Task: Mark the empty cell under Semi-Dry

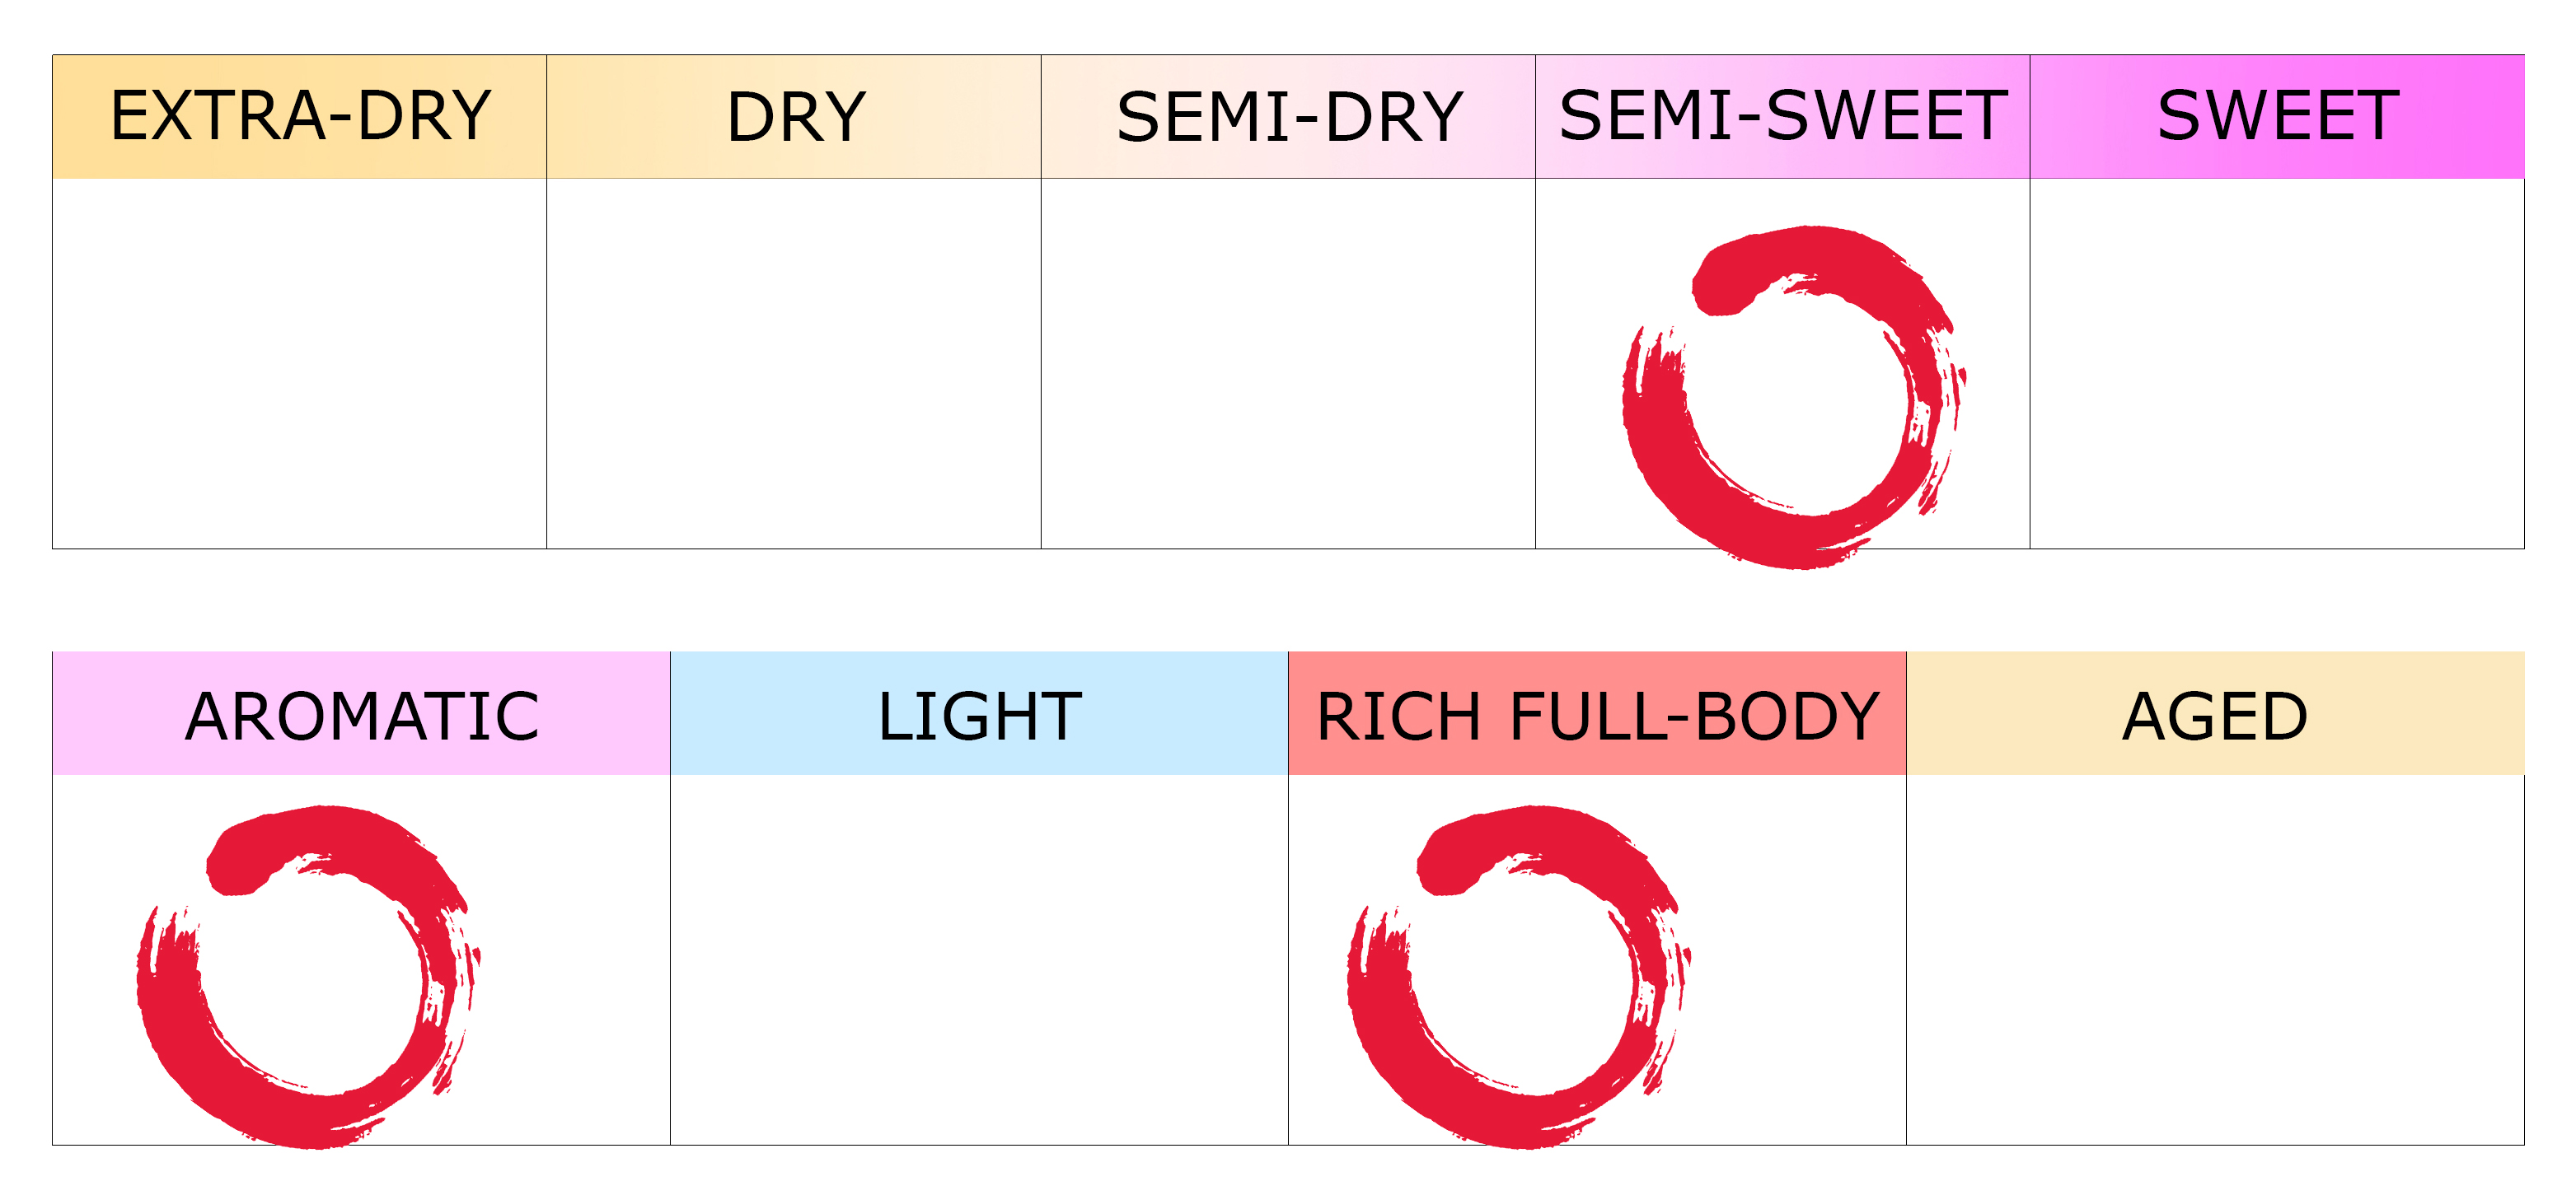Action: (x=1288, y=364)
